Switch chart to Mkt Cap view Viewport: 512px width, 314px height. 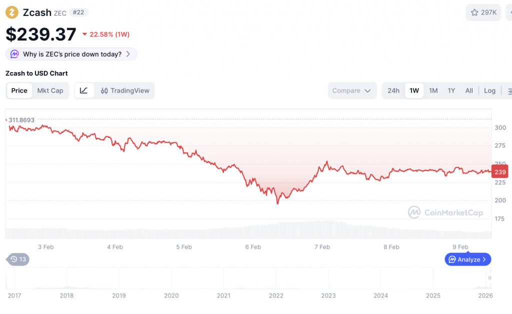pyautogui.click(x=50, y=91)
